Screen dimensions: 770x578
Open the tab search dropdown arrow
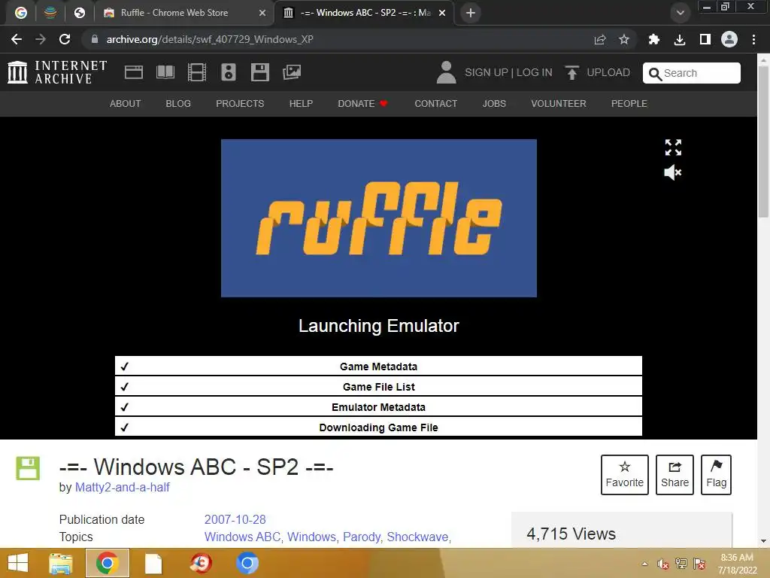click(680, 13)
